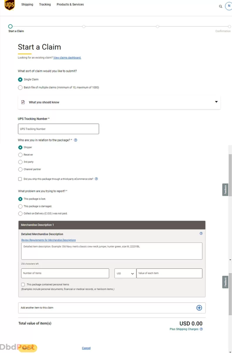232x353 pixels.
Task: Open the N profile avatar
Action: (229, 6)
